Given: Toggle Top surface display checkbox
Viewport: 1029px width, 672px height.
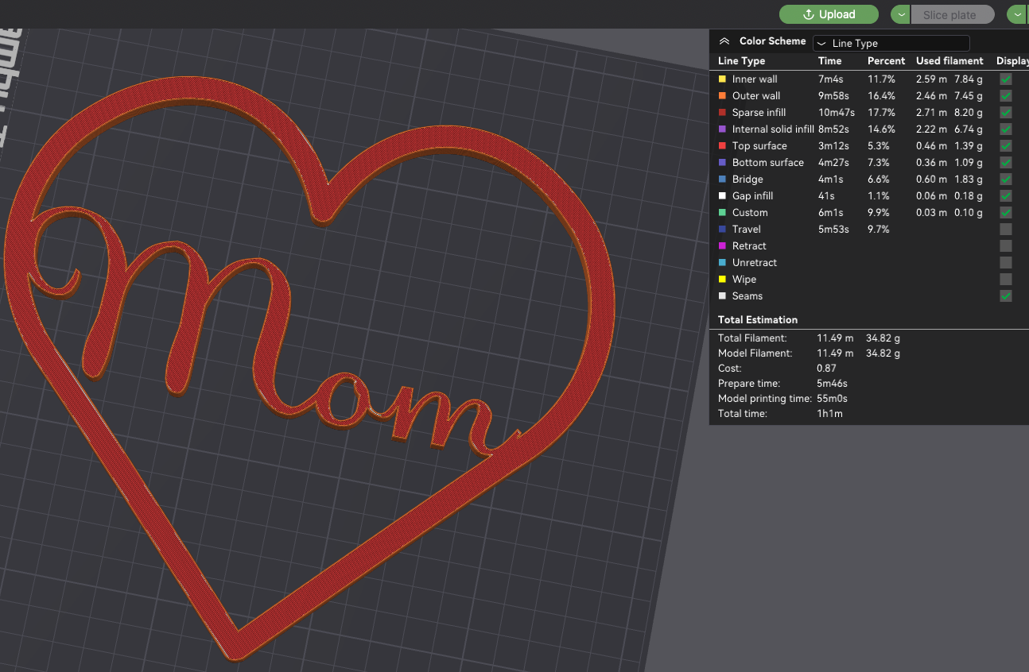Looking at the screenshot, I should pos(1006,146).
